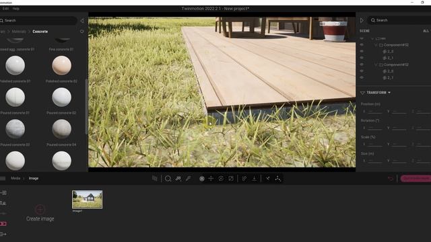Image resolution: width=431 pixels, height=242 pixels.
Task: Click the Size Y value field
Action: 399,161
